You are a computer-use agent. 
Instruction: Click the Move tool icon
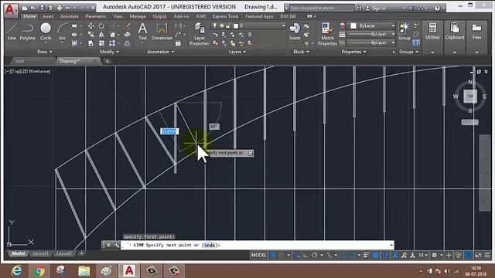click(91, 25)
